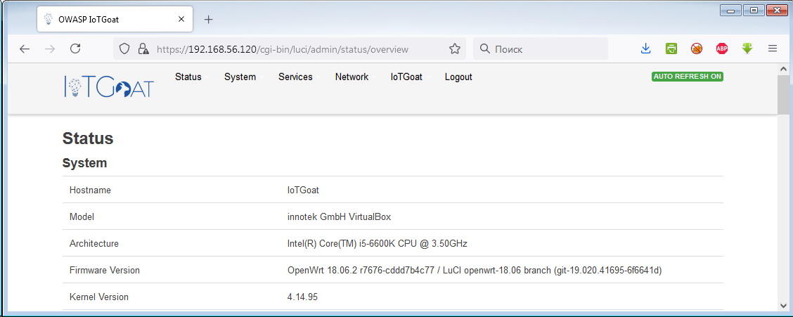Click the page scrollbar down arrow
The height and width of the screenshot is (317, 793).
783,304
